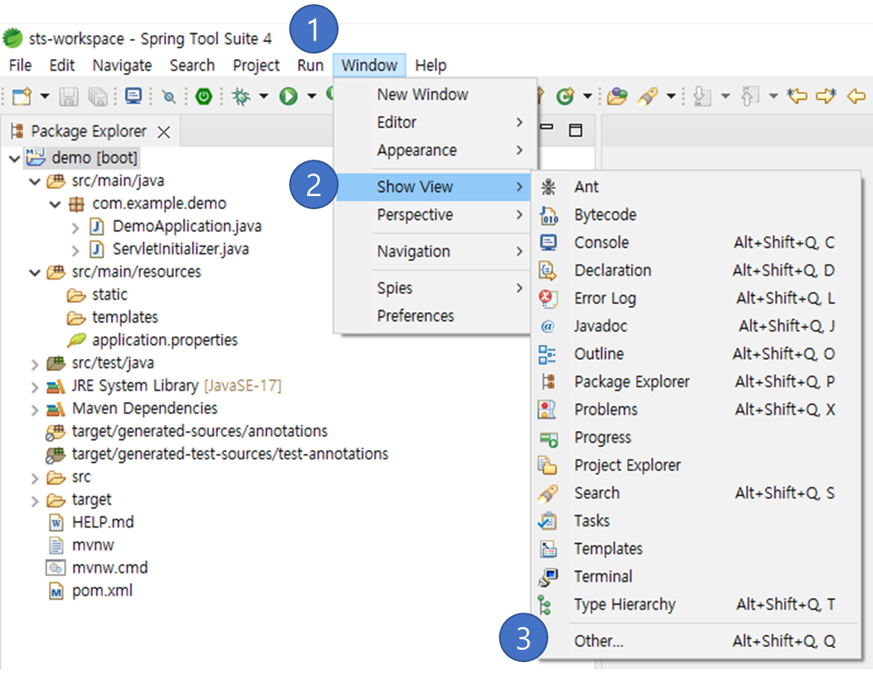Select pom.xml in Package Explorer
Screen dimensions: 873x675
tap(102, 591)
